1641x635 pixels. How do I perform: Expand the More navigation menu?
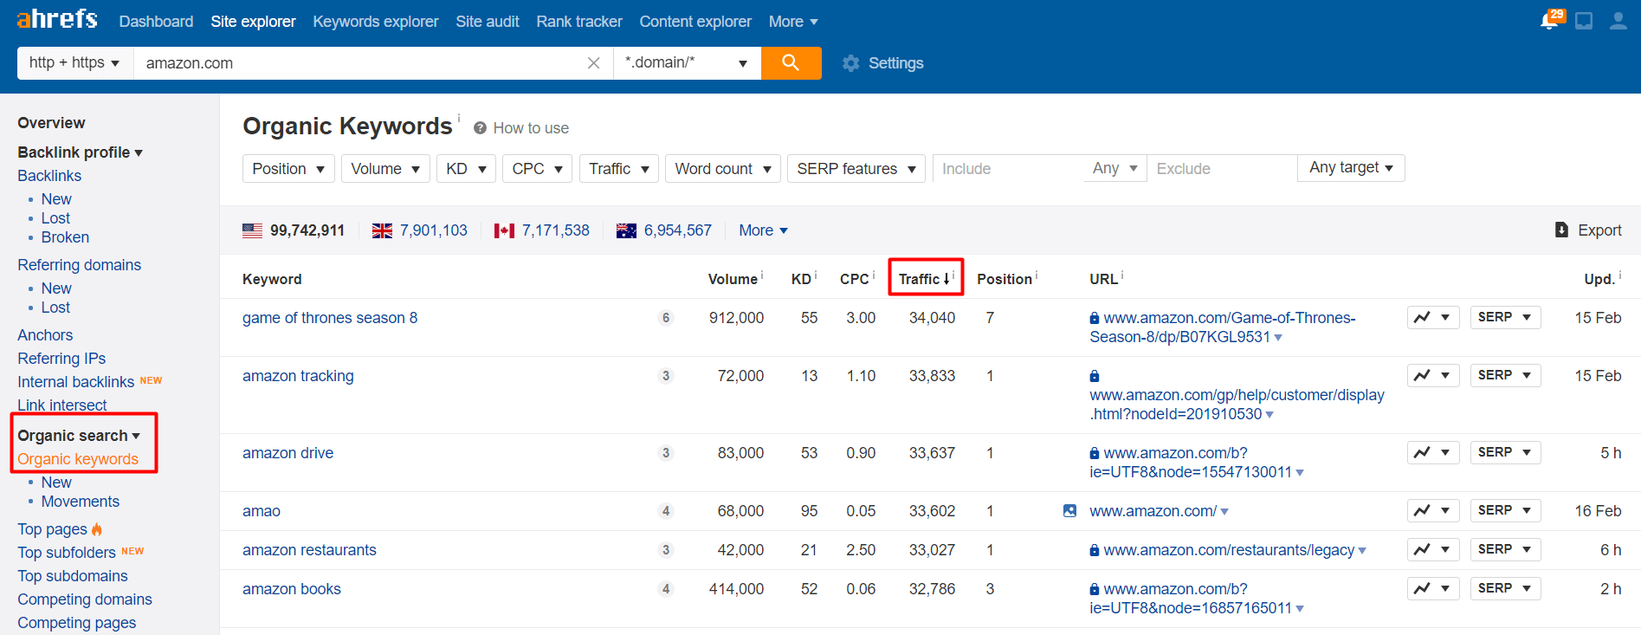[x=793, y=22]
